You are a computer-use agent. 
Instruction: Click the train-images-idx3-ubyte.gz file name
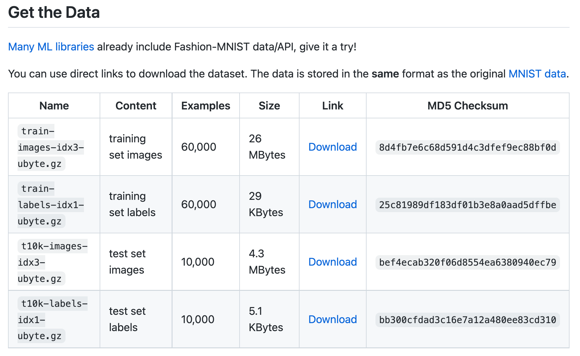51,148
